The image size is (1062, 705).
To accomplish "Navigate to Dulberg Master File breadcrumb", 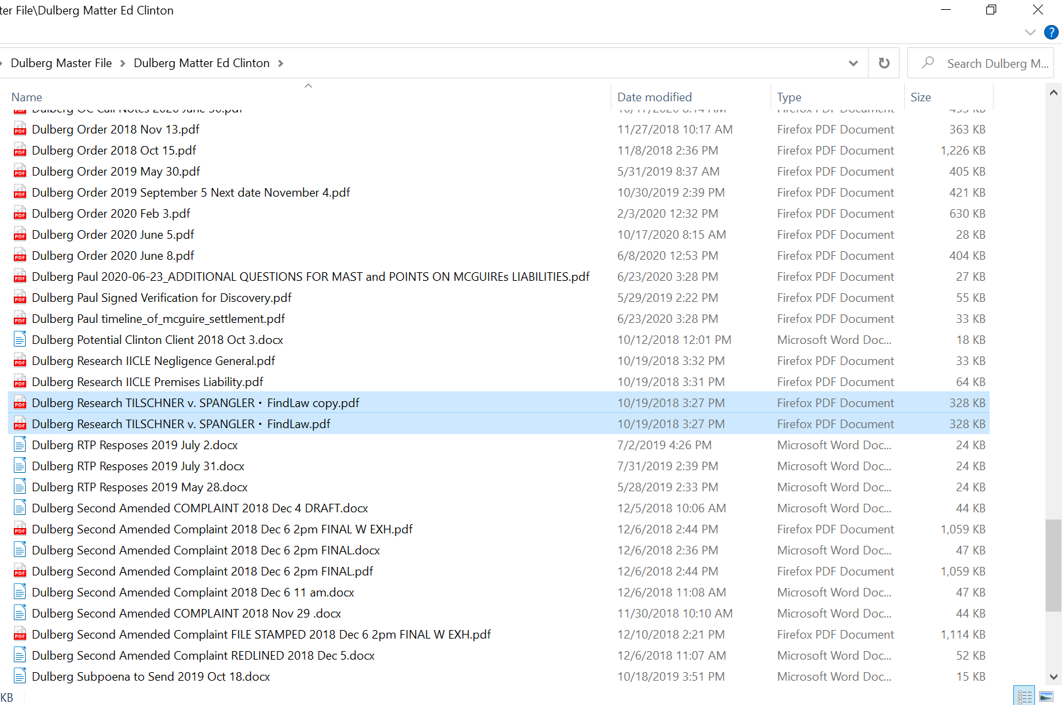I will point(61,63).
